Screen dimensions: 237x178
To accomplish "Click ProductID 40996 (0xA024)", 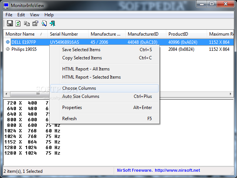I will click(x=183, y=42).
